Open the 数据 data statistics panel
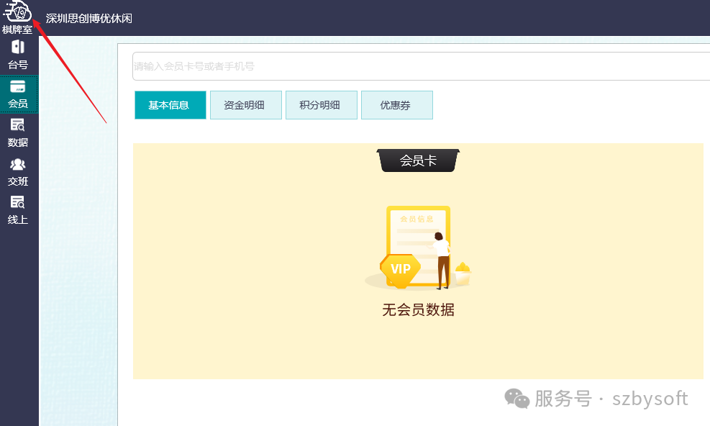This screenshot has width=710, height=426. (x=18, y=133)
